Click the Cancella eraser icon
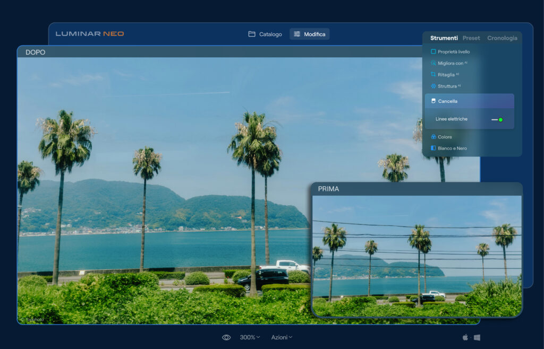544x349 pixels. (x=433, y=101)
